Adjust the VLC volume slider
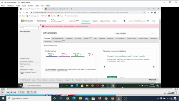 click(x=172, y=93)
